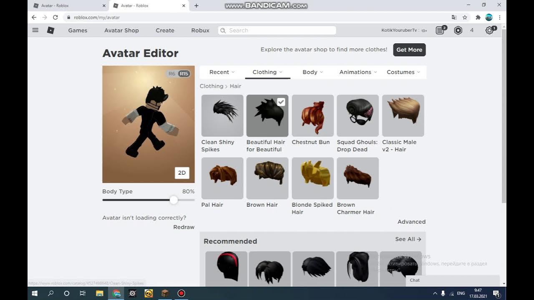Screen dimensions: 534x300
Task: Open File Explorer from the taskbar
Action: point(99,293)
